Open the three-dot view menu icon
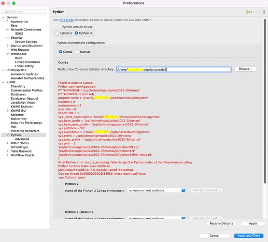The height and width of the screenshot is (242, 268). pyautogui.click(x=264, y=12)
